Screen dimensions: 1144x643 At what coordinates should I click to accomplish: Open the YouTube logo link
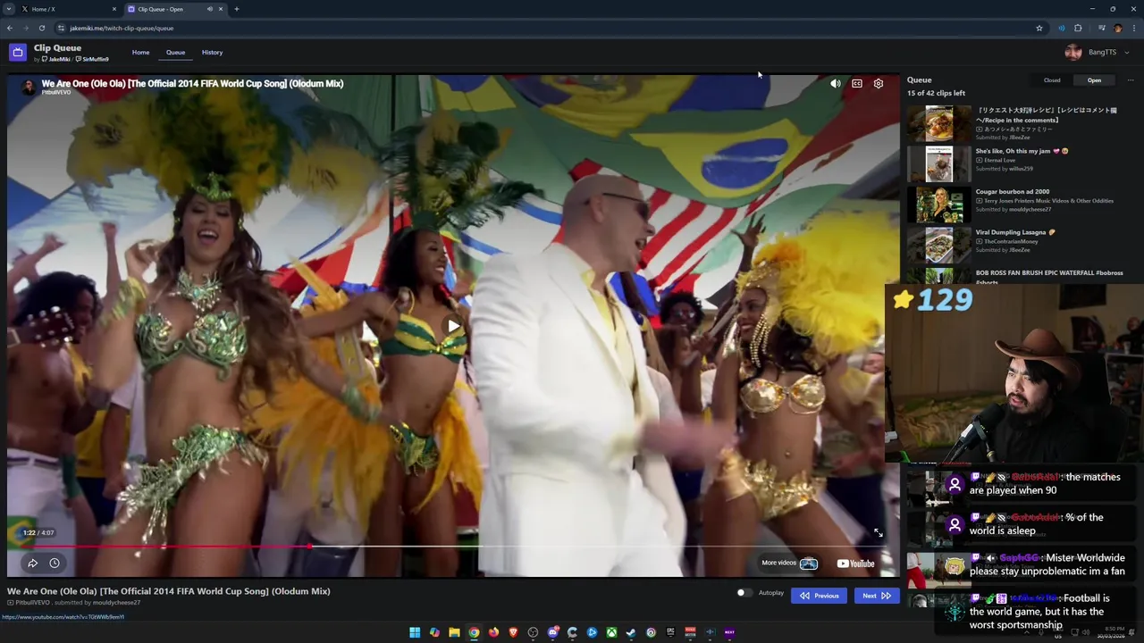(x=855, y=563)
